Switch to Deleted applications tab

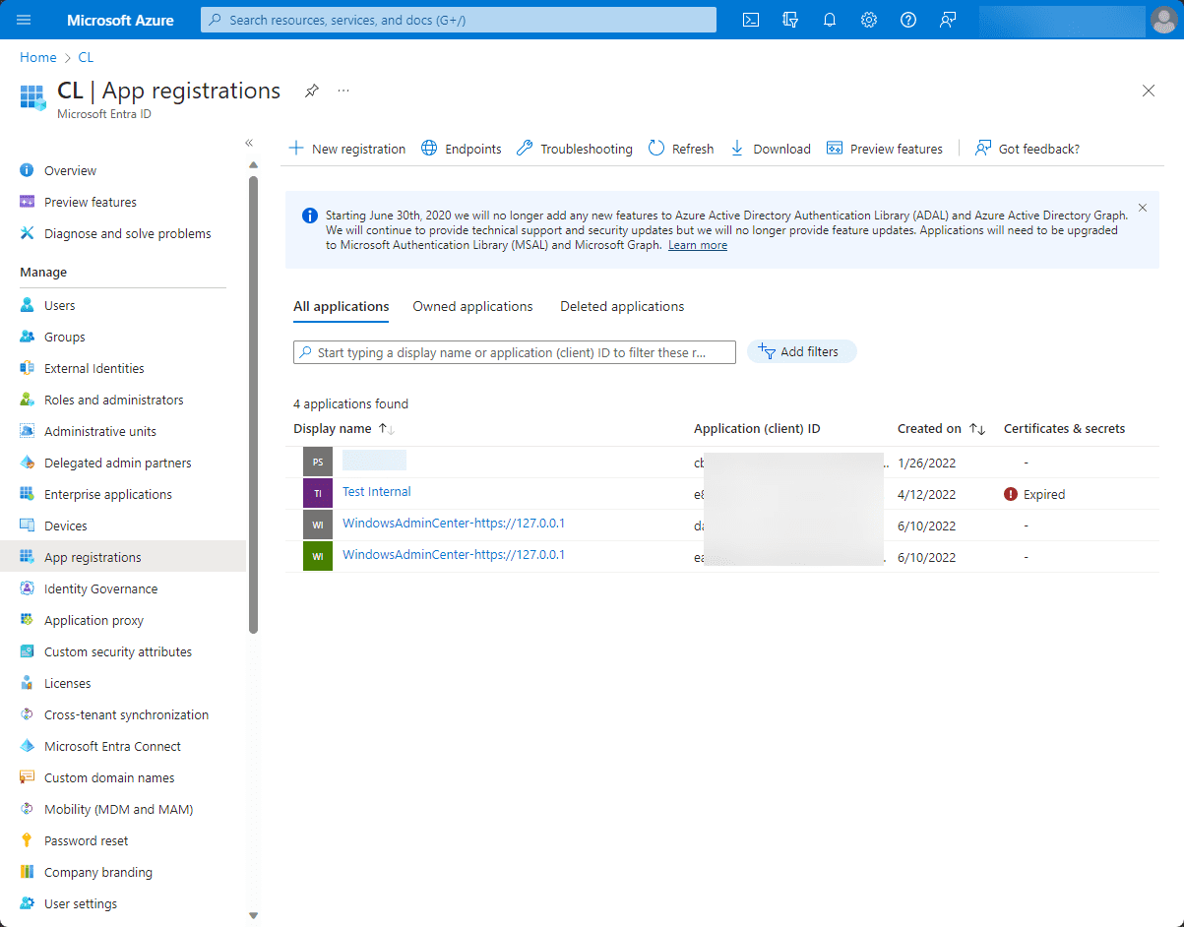[622, 306]
